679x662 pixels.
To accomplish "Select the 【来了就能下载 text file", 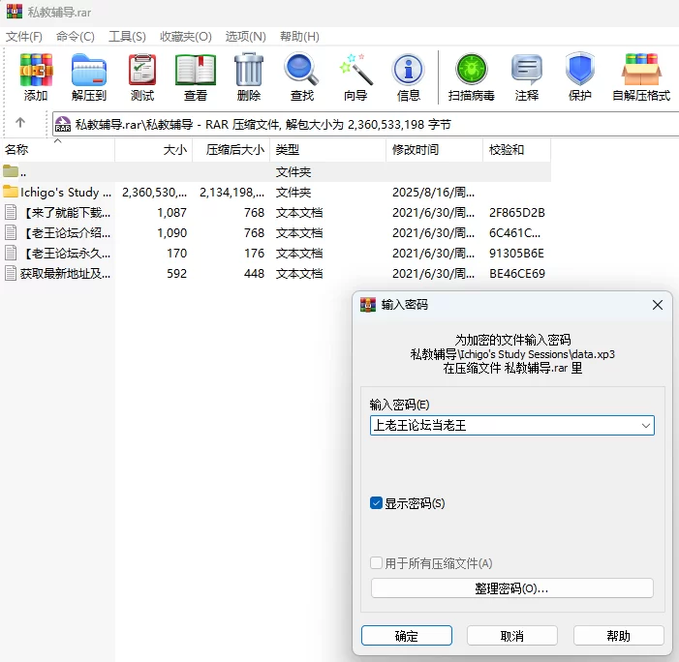I will click(275, 213).
